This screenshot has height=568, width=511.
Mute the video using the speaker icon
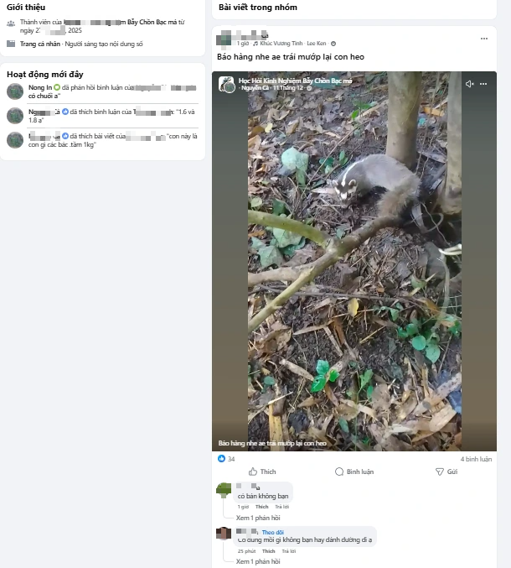pyautogui.click(x=469, y=84)
